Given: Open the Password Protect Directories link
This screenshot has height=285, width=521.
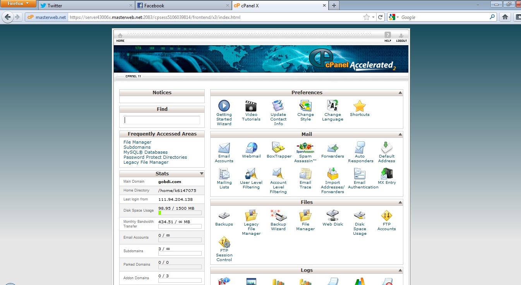Looking at the screenshot, I should 155,157.
